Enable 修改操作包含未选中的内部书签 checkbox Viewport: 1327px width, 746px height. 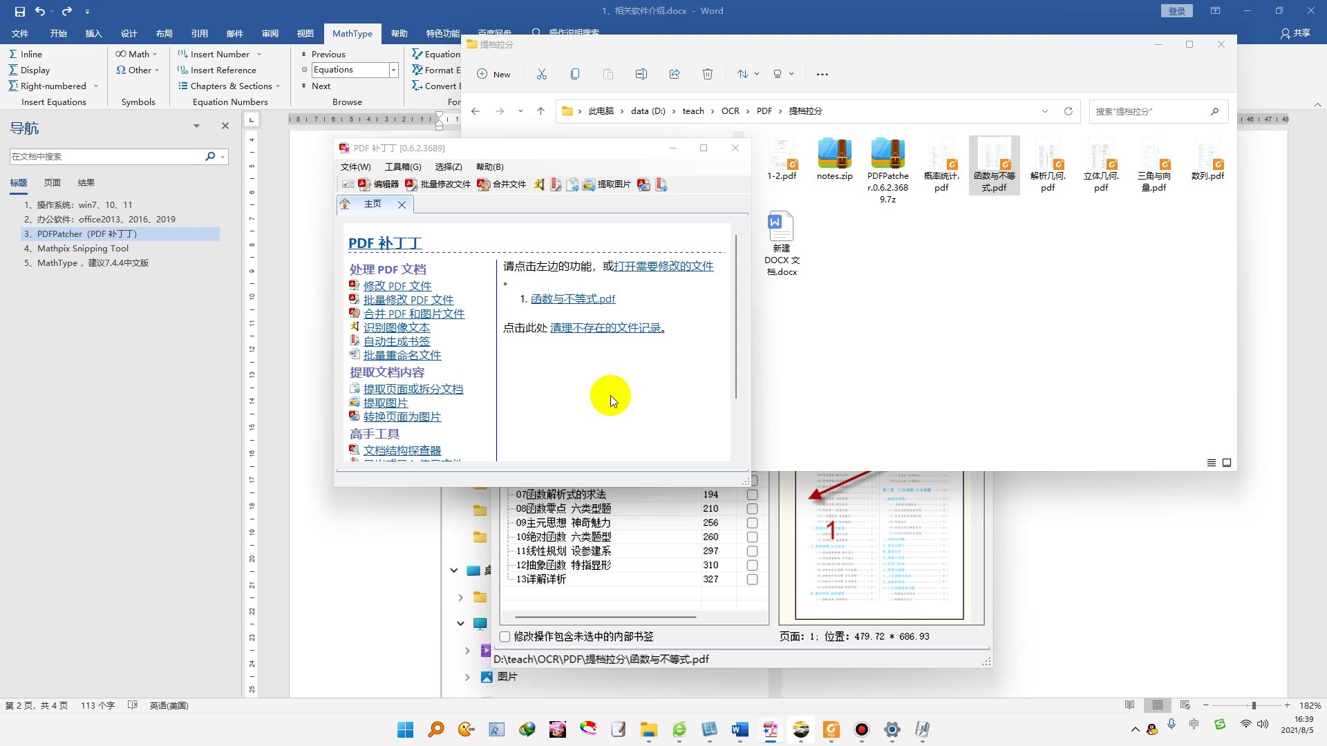(505, 637)
